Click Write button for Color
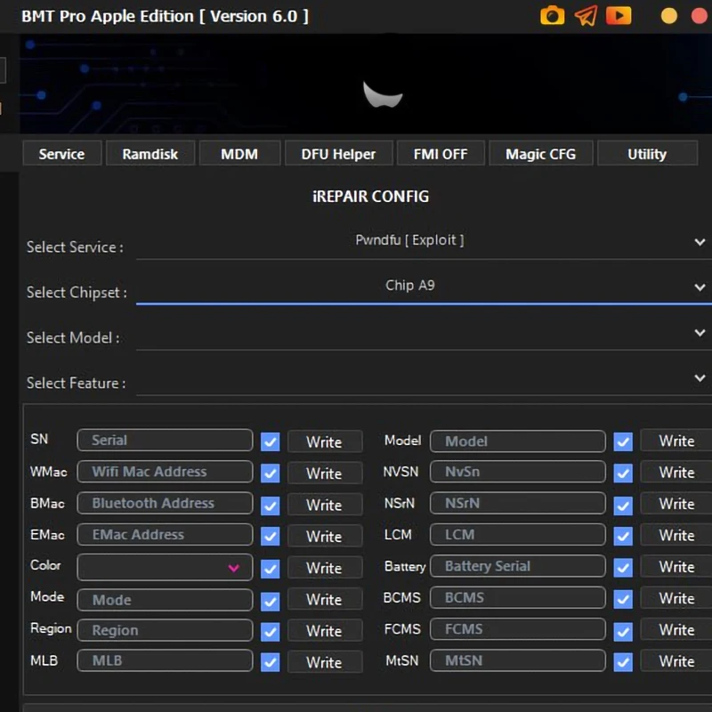 [325, 567]
